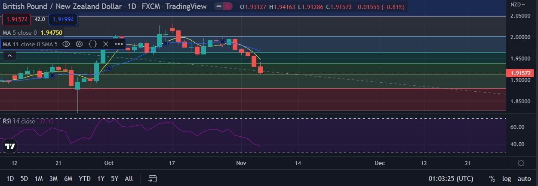Open the timezone menu at 01:03:25 (UTC)
The width and height of the screenshot is (538, 186).
click(x=451, y=179)
